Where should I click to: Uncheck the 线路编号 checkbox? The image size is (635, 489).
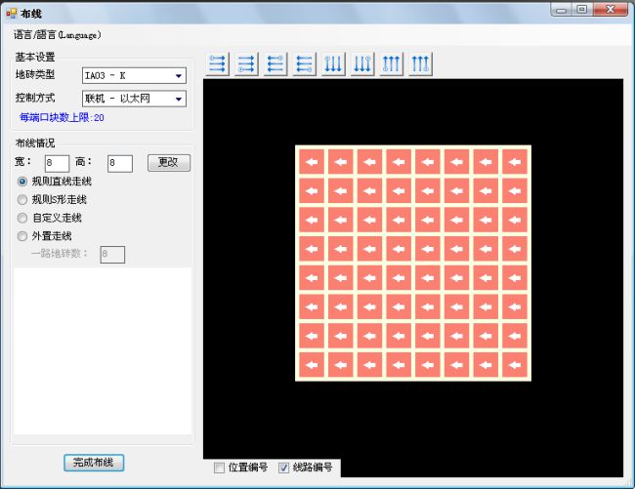pos(284,468)
